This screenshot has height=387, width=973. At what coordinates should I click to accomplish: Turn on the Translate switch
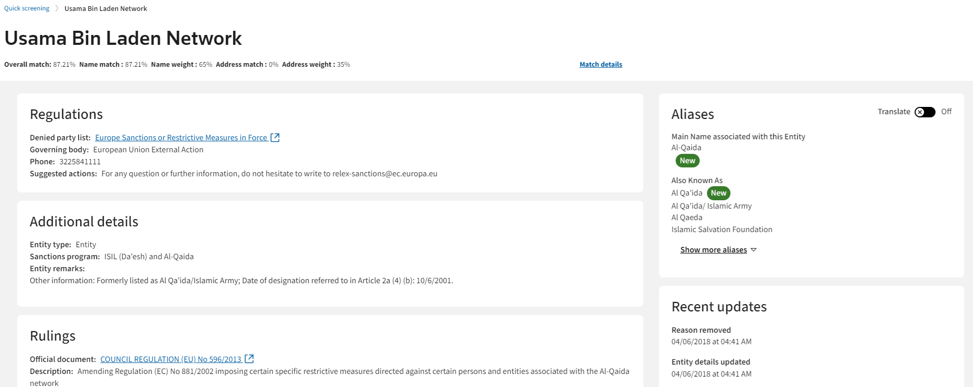pyautogui.click(x=924, y=112)
